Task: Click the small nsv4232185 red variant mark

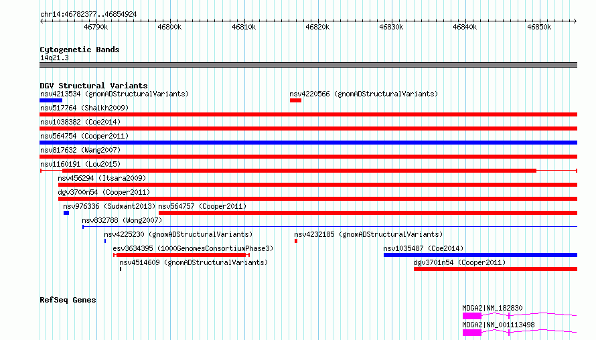Action: (296, 241)
